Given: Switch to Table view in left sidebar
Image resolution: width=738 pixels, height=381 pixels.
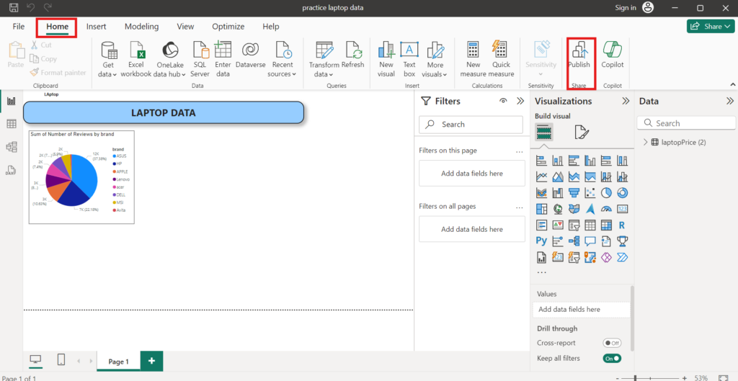Looking at the screenshot, I should (x=12, y=124).
